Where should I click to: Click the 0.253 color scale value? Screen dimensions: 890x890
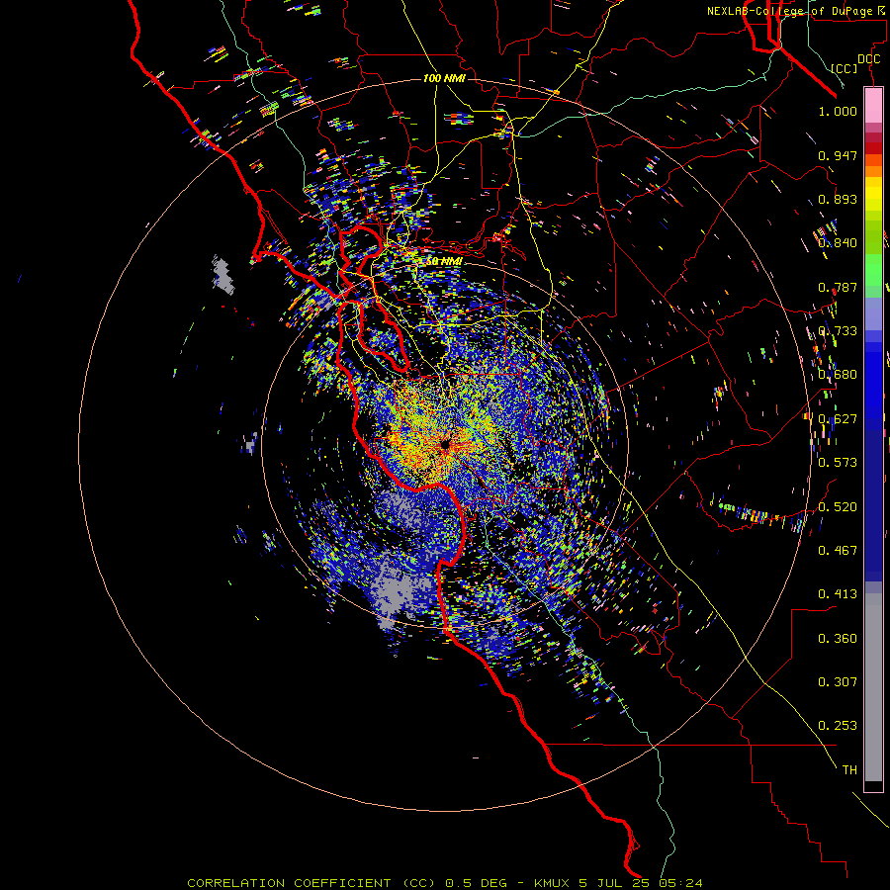click(x=838, y=726)
